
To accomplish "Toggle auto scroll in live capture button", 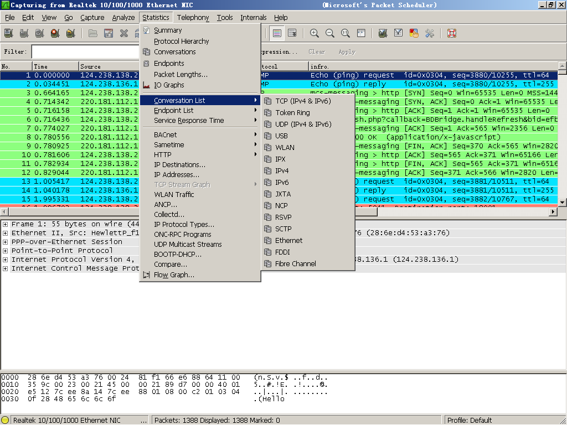I will 292,33.
